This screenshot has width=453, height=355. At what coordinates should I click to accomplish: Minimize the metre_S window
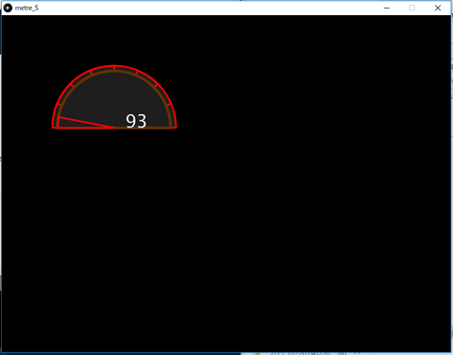387,8
